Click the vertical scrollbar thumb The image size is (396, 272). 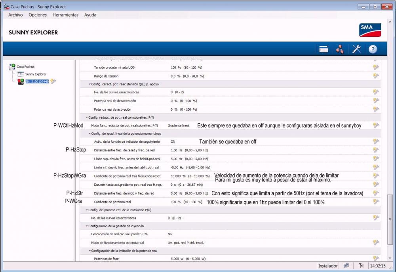coord(390,219)
